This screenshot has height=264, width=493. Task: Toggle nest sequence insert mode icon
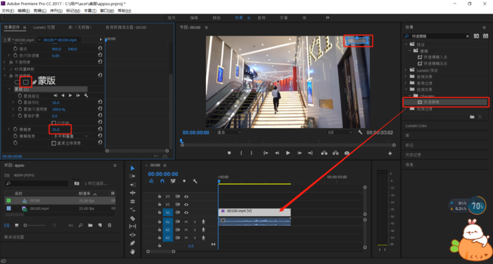click(151, 181)
